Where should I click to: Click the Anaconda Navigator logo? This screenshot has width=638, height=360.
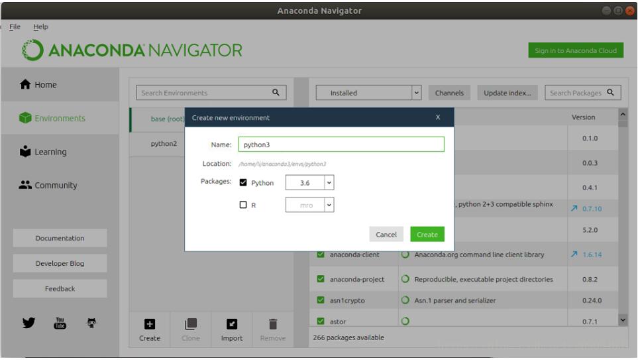132,50
